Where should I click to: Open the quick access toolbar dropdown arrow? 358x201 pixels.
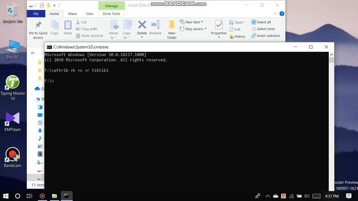[54, 5]
